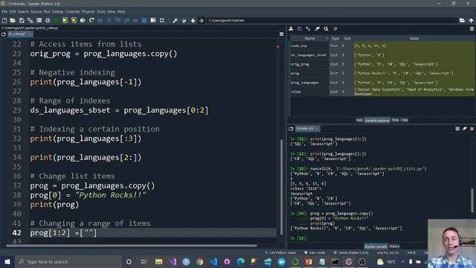476x268 pixels.
Task: Open the Tools menu
Action: click(101, 12)
